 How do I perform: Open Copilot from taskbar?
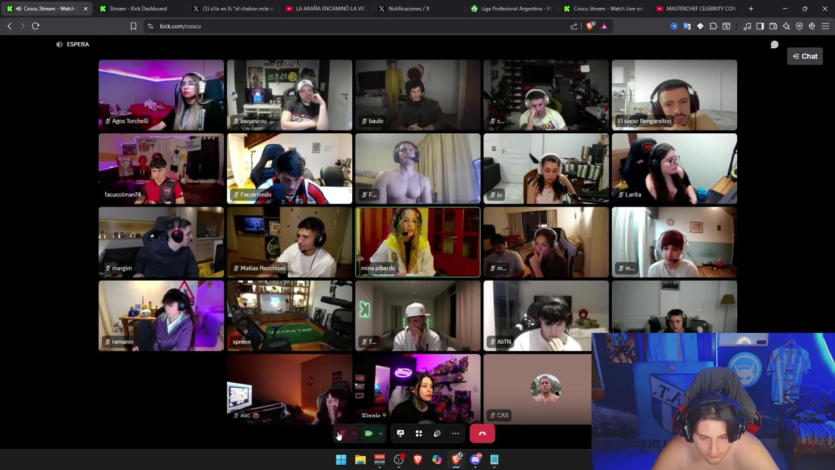[x=437, y=460]
